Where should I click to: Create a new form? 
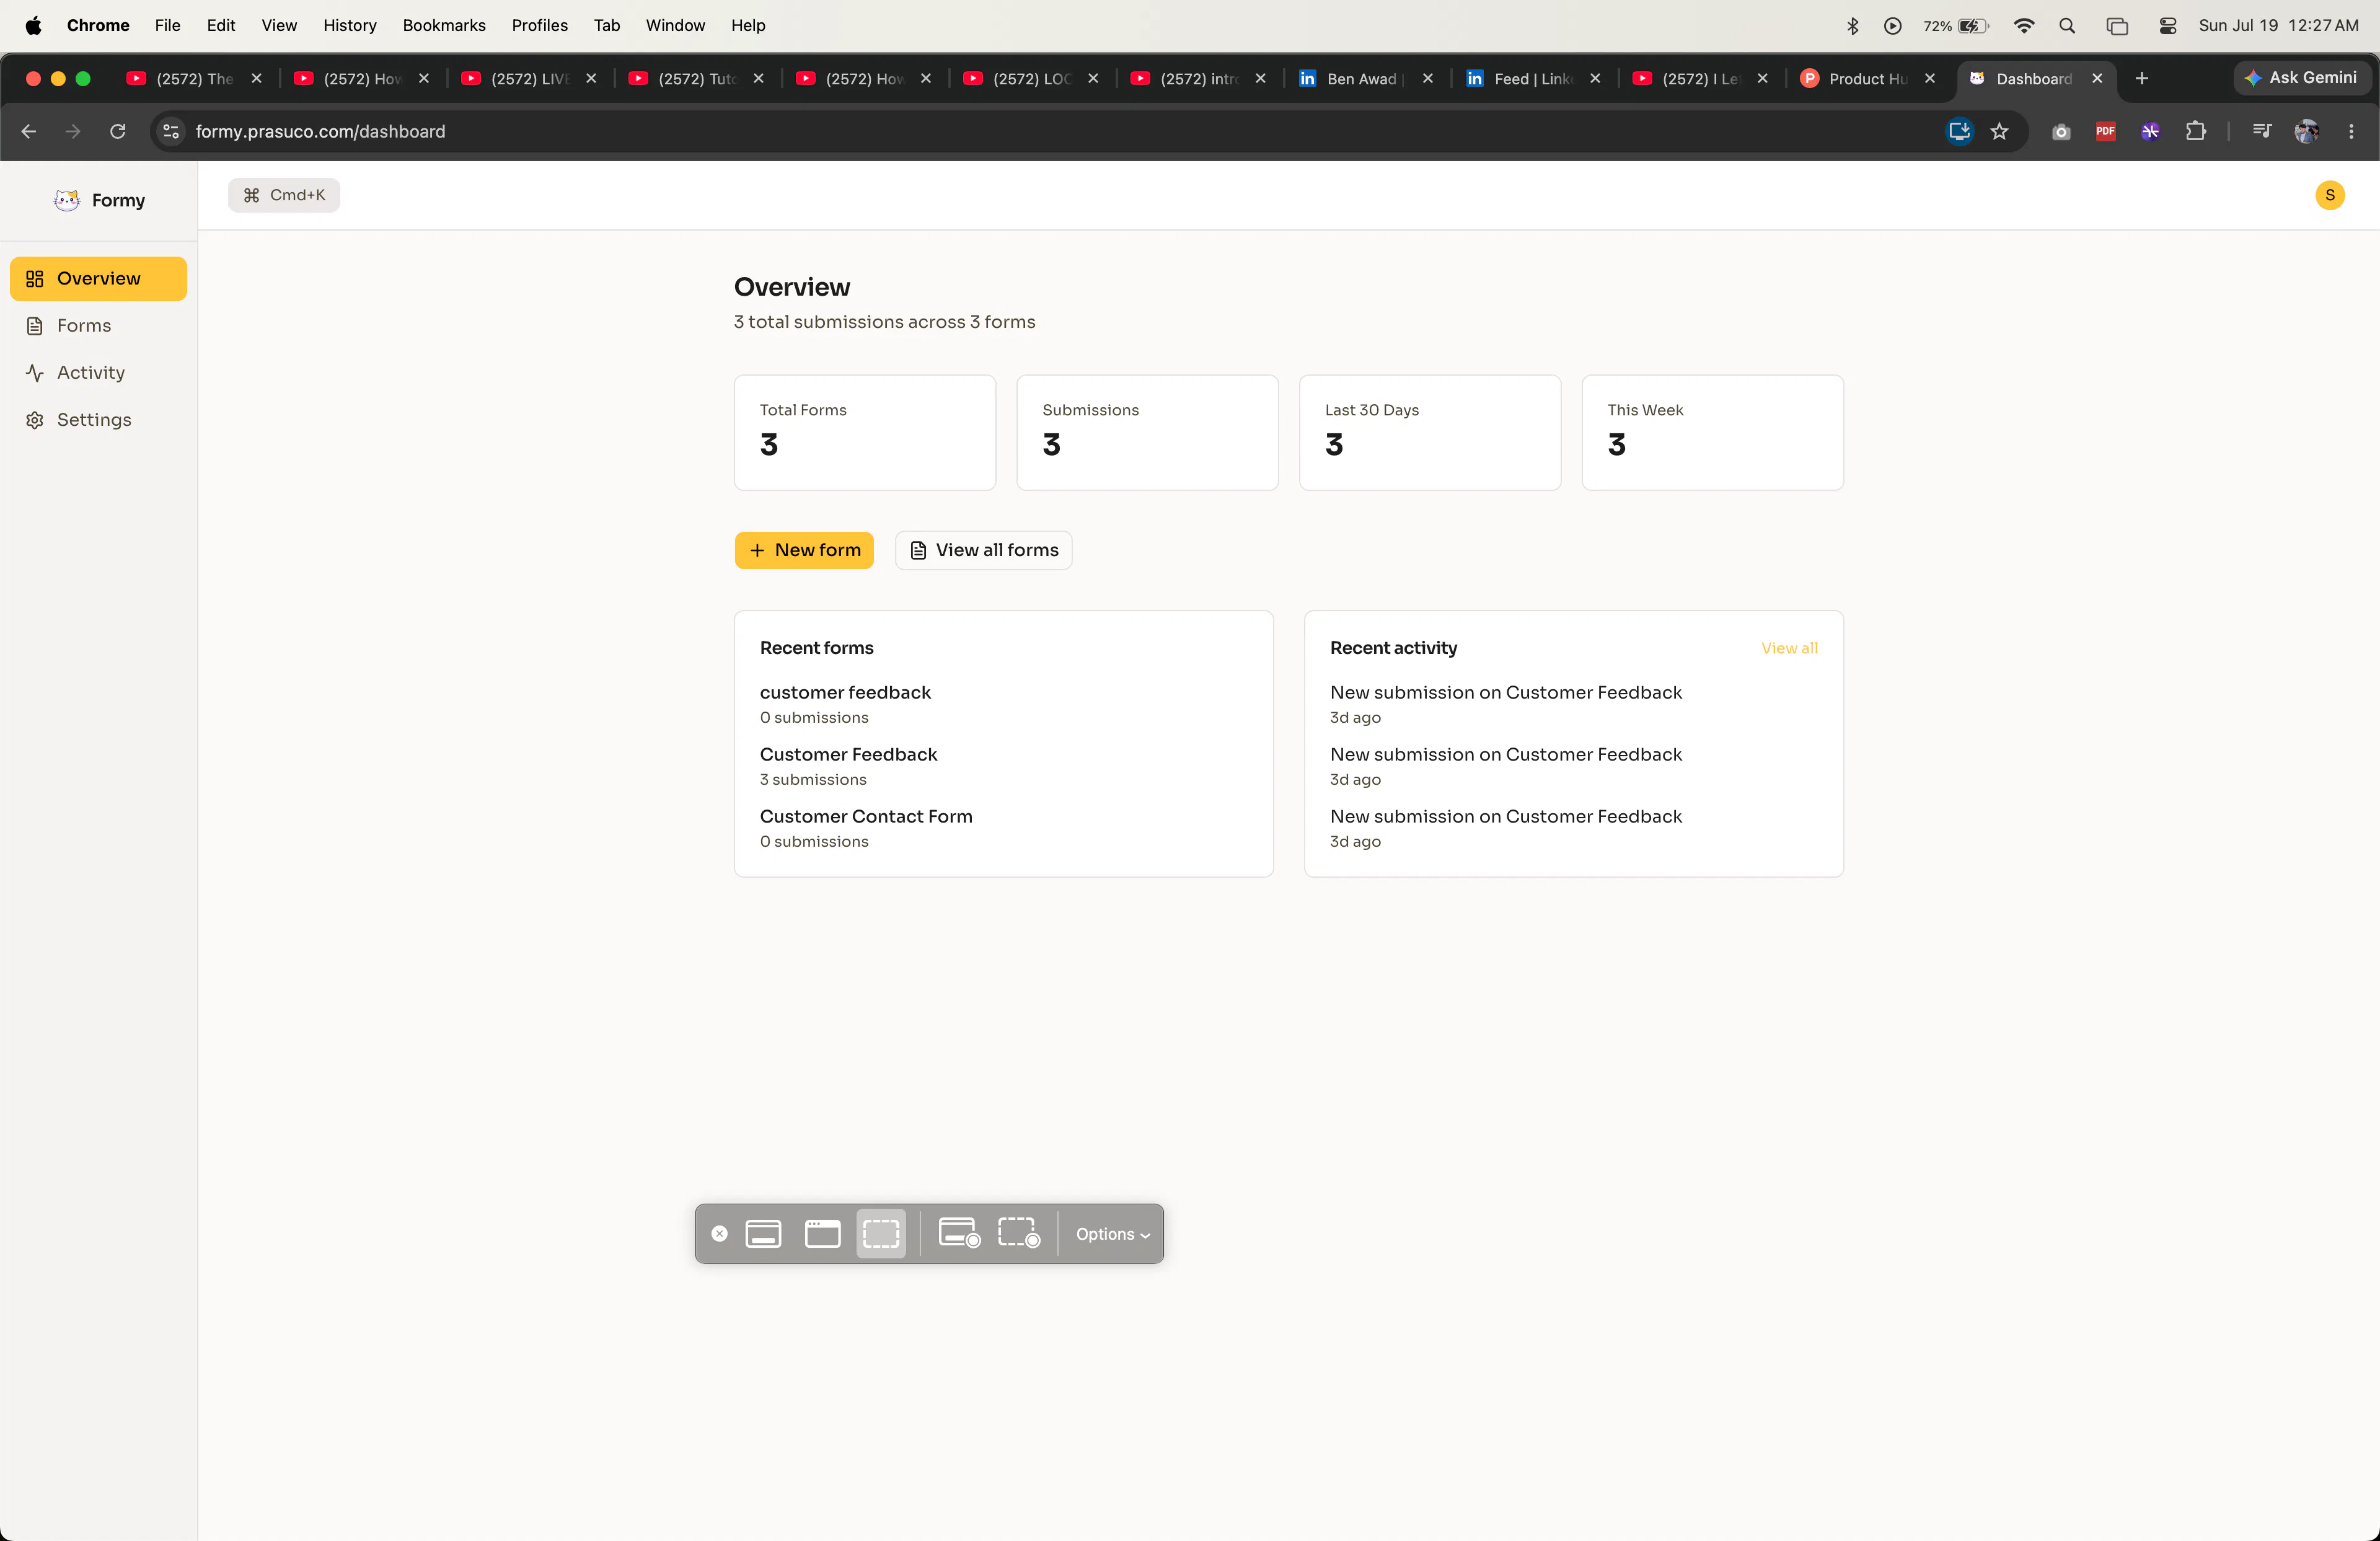point(804,550)
